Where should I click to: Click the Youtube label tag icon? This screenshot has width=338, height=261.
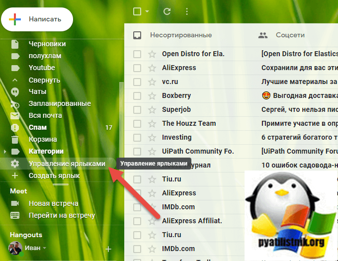click(x=15, y=68)
